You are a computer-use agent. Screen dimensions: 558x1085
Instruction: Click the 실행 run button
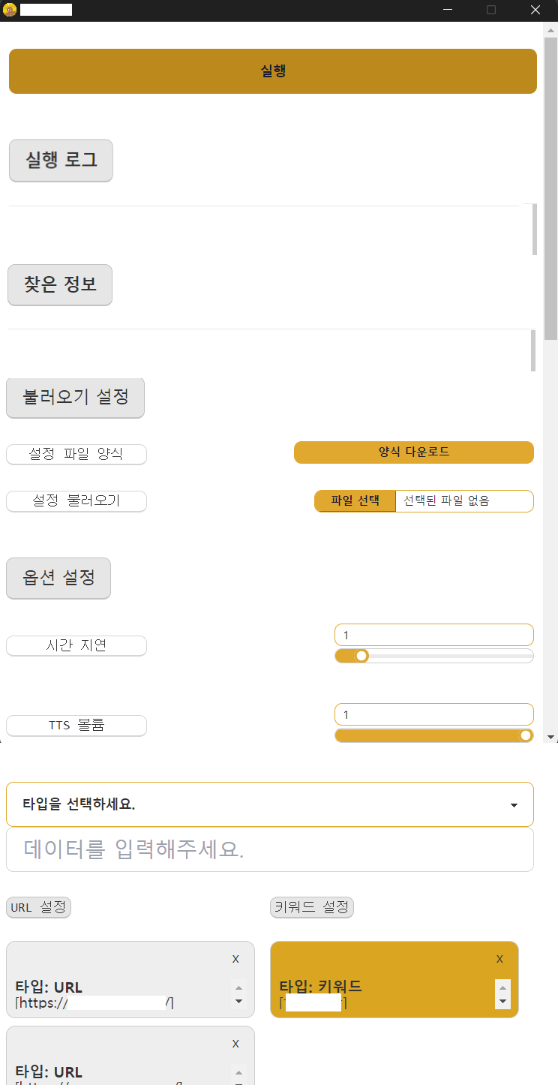(273, 71)
